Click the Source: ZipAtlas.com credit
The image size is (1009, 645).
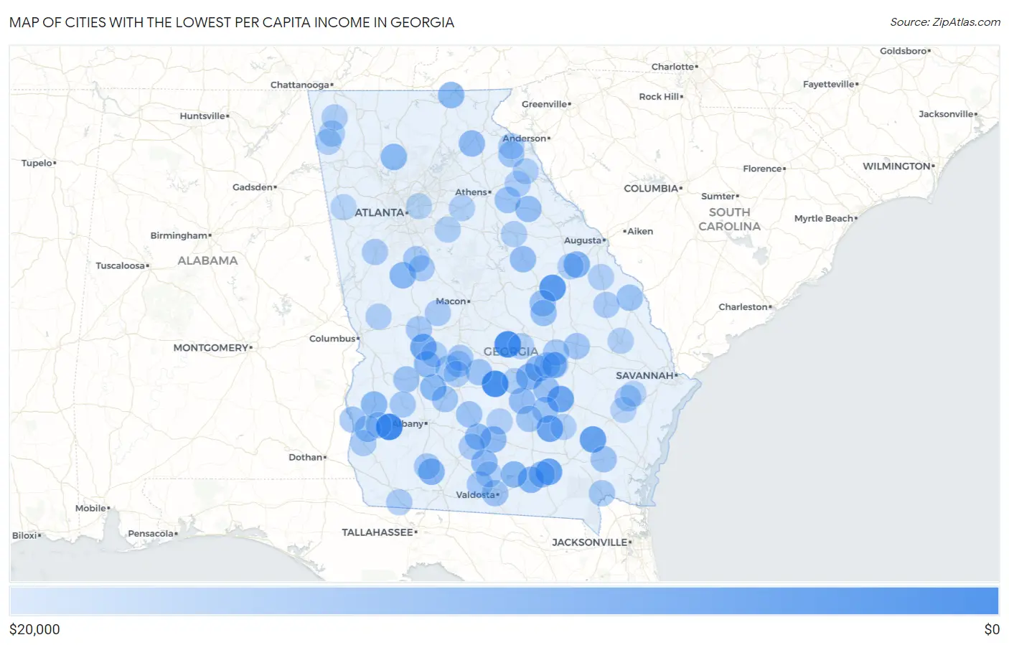pos(945,22)
